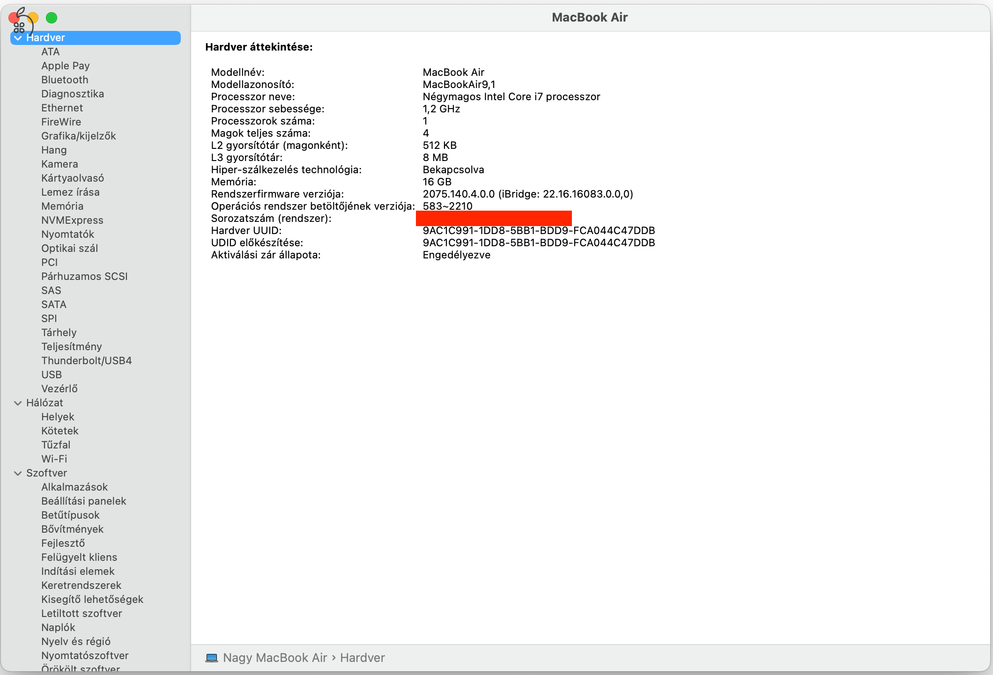The width and height of the screenshot is (993, 675).
Task: Open the Memória sidebar entry
Action: pyautogui.click(x=62, y=206)
